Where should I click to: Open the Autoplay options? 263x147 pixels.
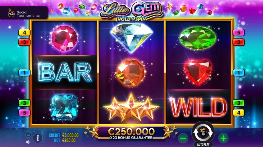point(203,144)
